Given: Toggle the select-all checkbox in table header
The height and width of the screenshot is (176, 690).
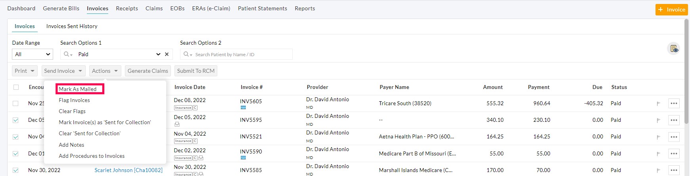Looking at the screenshot, I should coord(16,87).
